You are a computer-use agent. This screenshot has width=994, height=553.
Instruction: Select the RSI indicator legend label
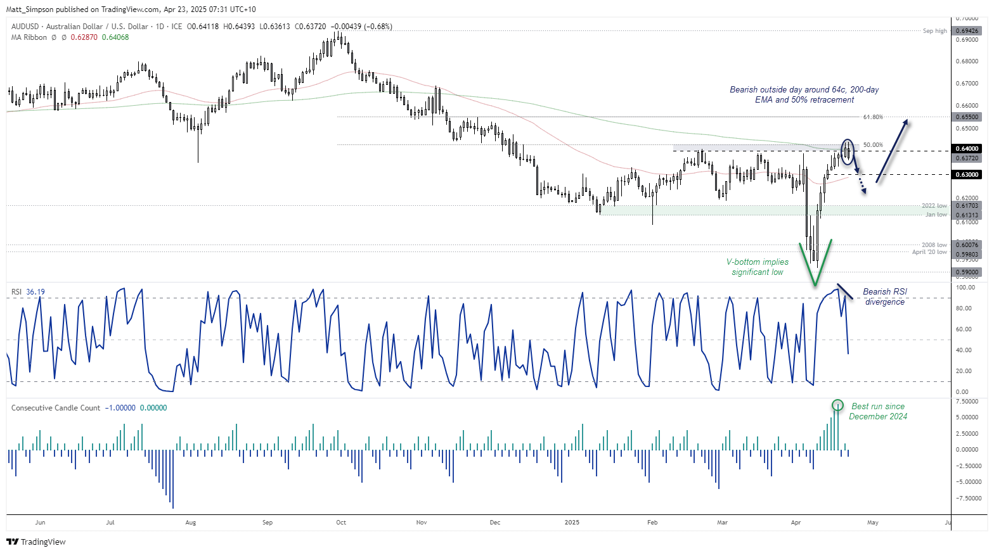16,292
